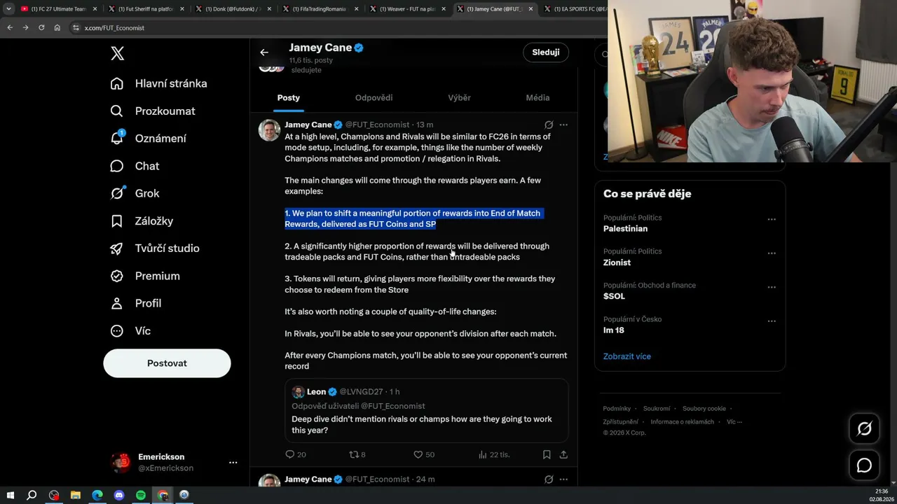Open Leon's quoted post
Screen dimensions: 897x504
(427, 411)
